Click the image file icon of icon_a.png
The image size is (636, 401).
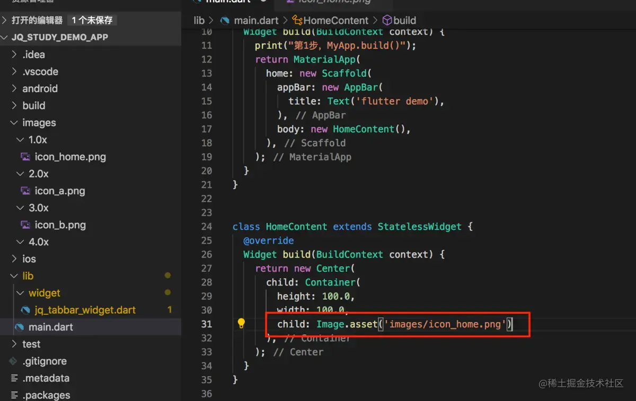point(25,191)
